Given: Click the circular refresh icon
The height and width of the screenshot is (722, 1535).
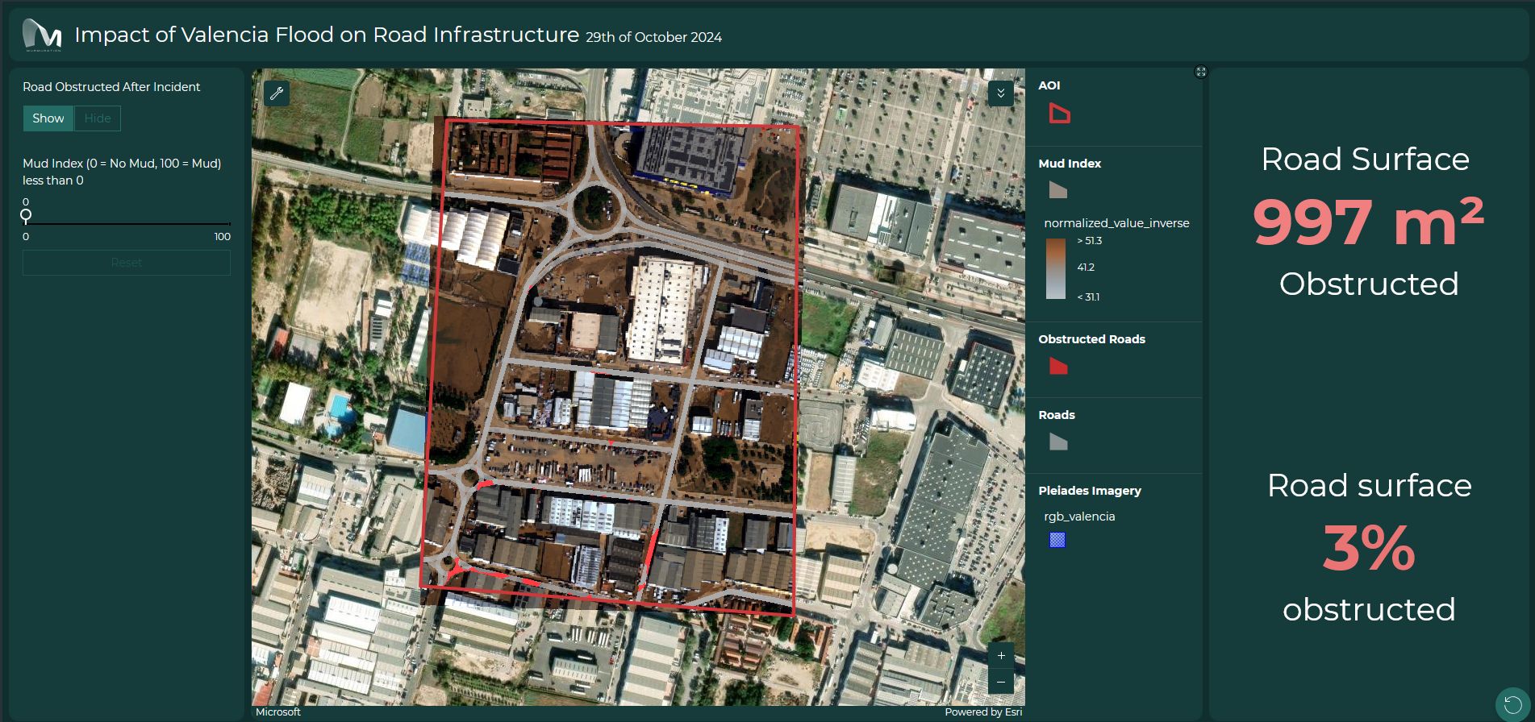Looking at the screenshot, I should click(x=1512, y=705).
